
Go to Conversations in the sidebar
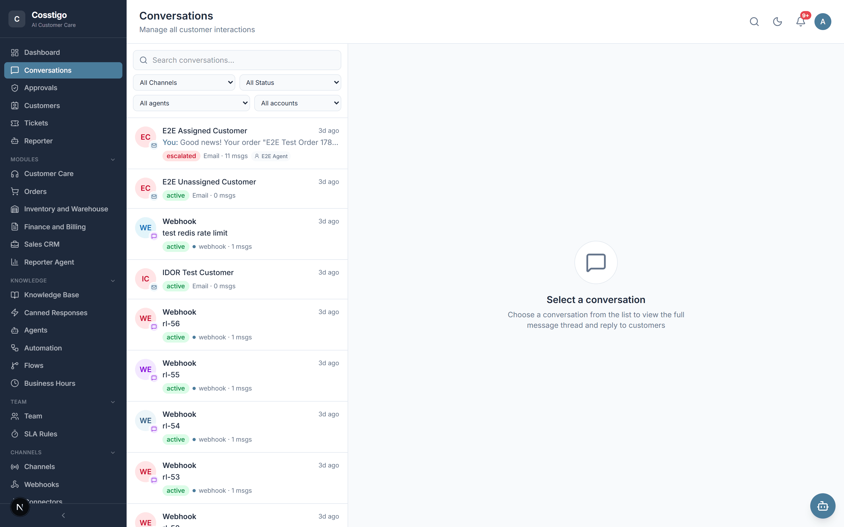(x=63, y=70)
